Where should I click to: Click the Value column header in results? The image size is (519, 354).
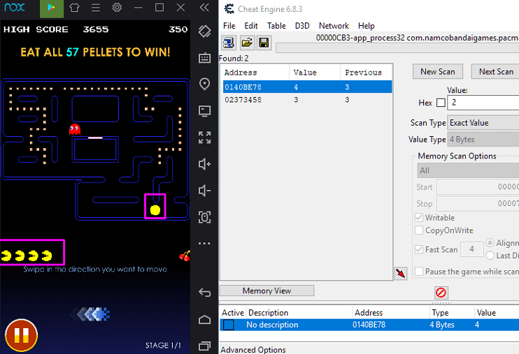(315, 73)
